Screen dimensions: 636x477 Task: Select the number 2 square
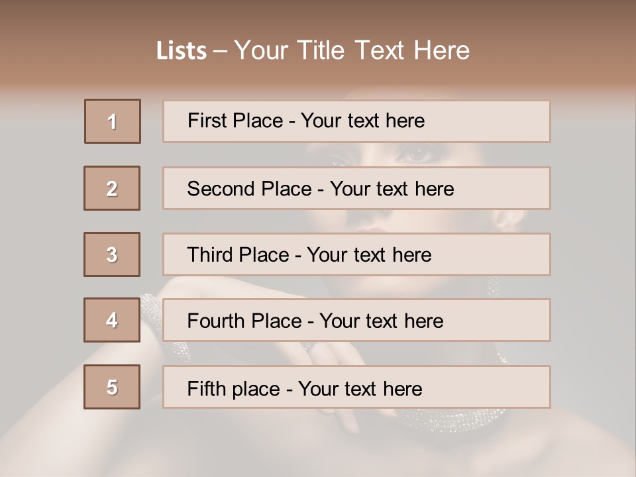[112, 188]
